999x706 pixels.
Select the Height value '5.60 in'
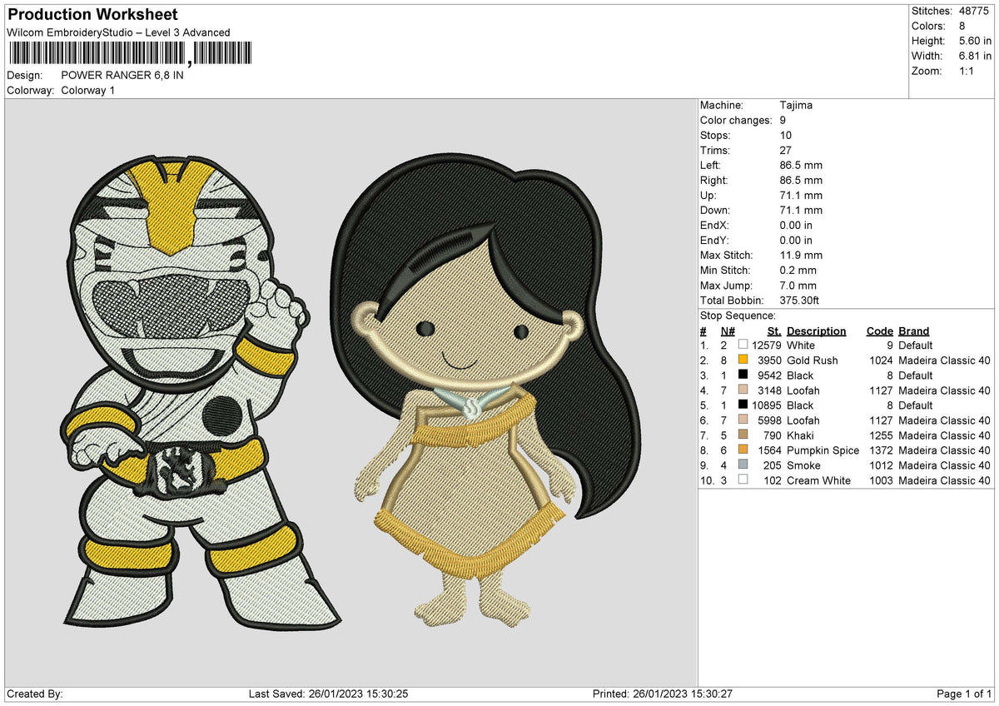pos(976,41)
